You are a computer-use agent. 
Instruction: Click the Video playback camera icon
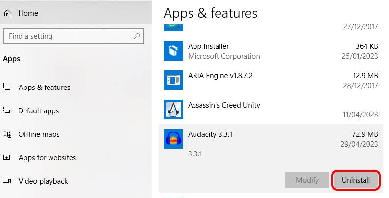tap(7, 181)
